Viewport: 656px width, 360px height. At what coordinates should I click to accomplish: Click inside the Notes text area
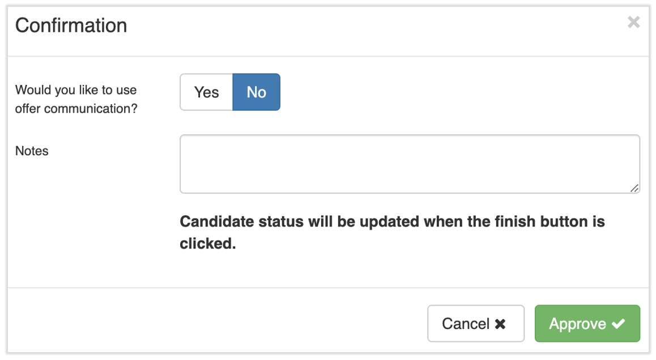(x=409, y=164)
